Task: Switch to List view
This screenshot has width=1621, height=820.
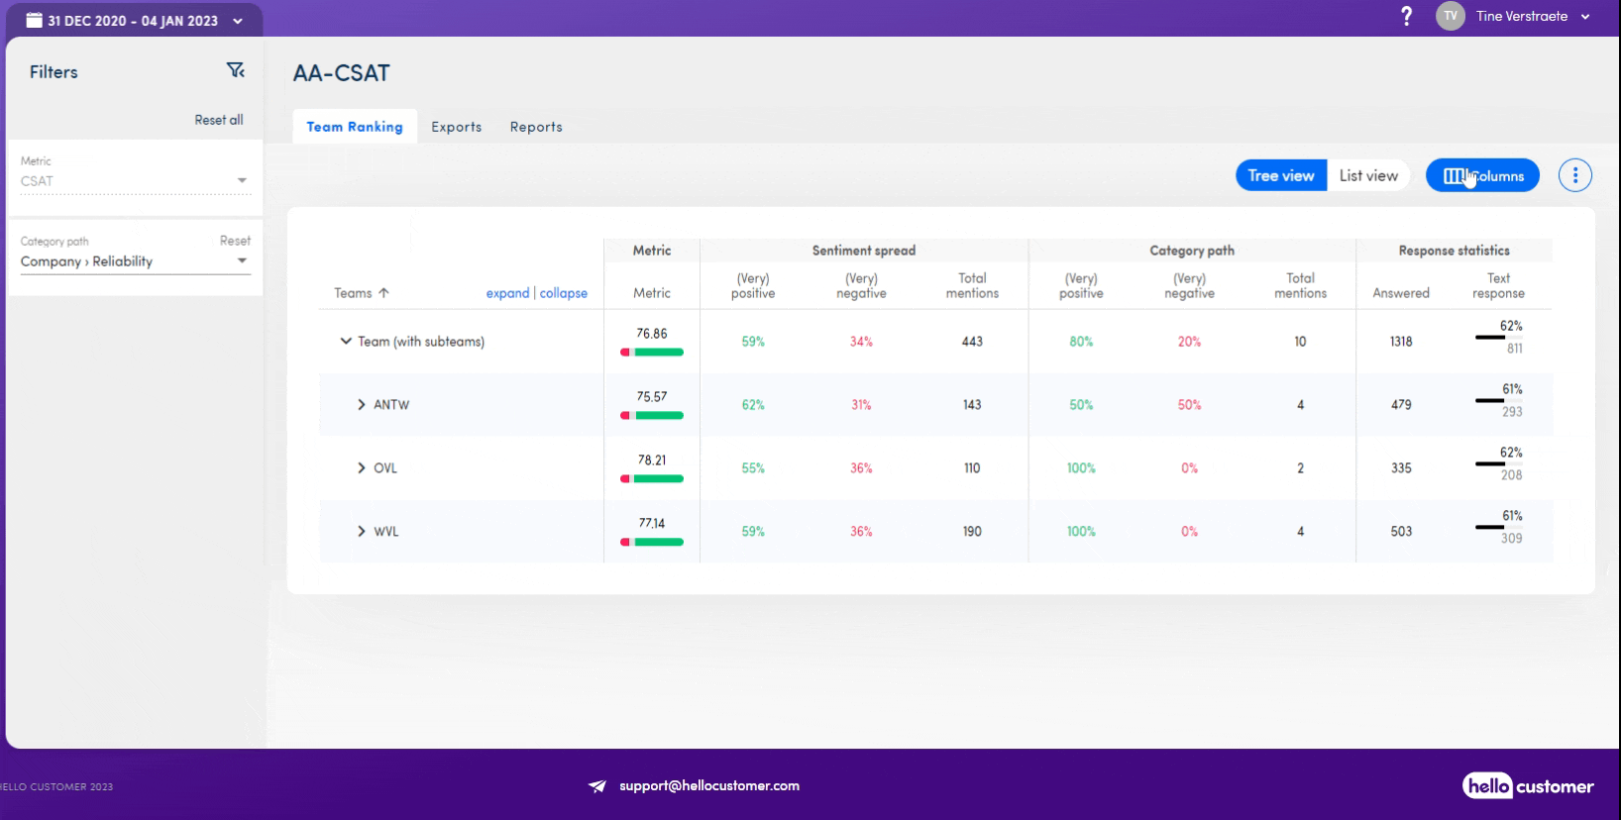Action: [1368, 175]
